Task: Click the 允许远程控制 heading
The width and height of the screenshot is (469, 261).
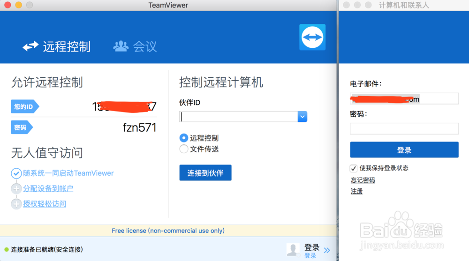Action: coord(47,82)
